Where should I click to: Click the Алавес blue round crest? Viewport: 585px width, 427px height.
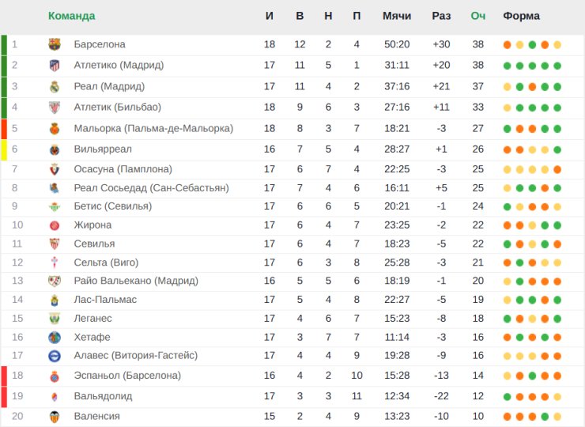click(55, 356)
